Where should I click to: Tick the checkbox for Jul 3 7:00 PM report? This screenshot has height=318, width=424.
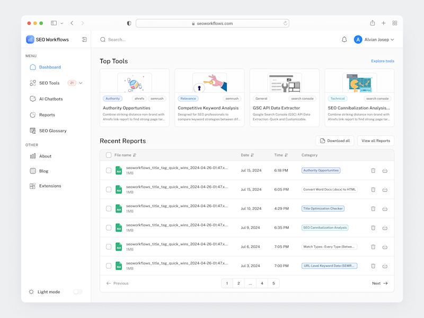[109, 266]
